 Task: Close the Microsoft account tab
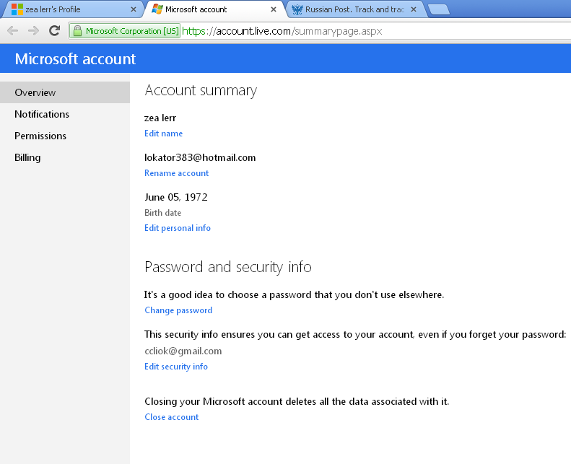(x=274, y=9)
